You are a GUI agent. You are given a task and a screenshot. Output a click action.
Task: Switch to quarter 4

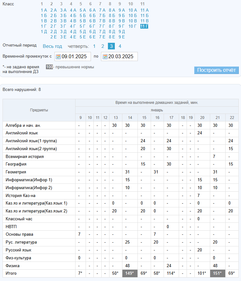120,46
